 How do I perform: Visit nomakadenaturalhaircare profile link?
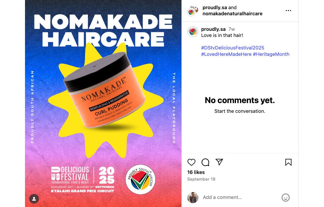233,14
